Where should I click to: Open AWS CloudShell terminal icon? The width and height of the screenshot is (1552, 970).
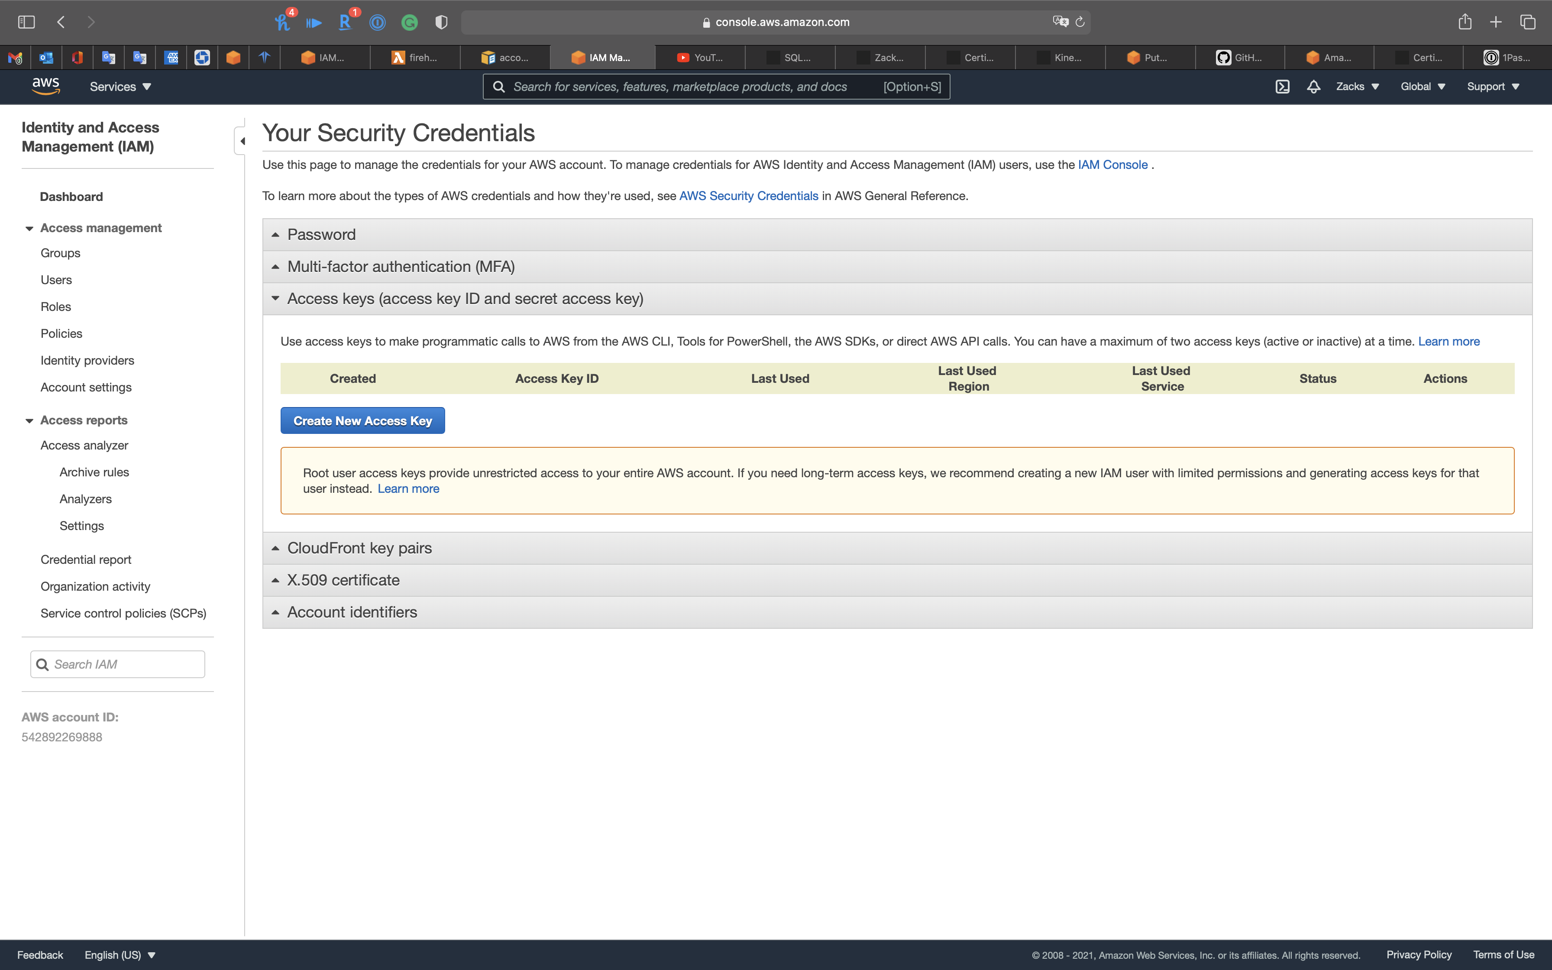pyautogui.click(x=1282, y=87)
